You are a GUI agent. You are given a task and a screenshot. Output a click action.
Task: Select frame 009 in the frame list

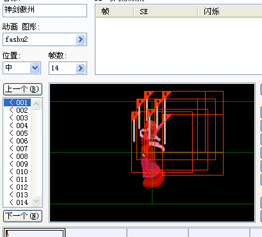(x=17, y=164)
